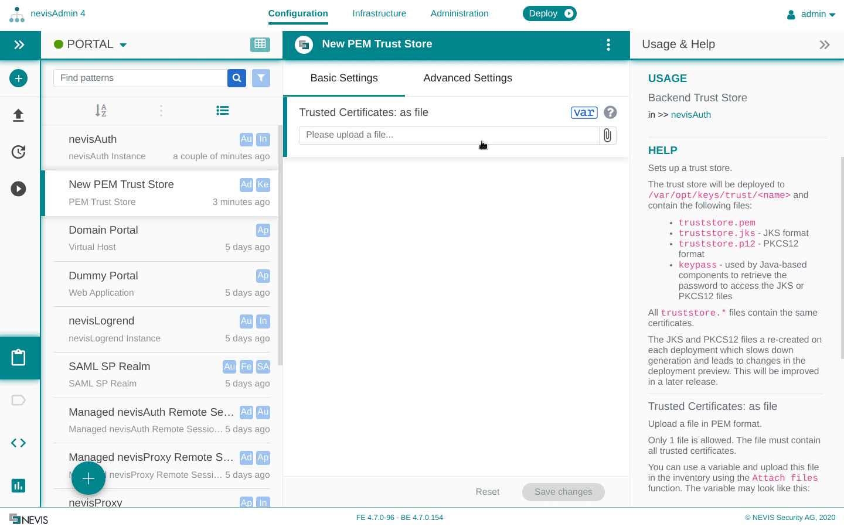Open the Dummy Portal pattern
Image resolution: width=844 pixels, height=527 pixels.
pos(160,284)
